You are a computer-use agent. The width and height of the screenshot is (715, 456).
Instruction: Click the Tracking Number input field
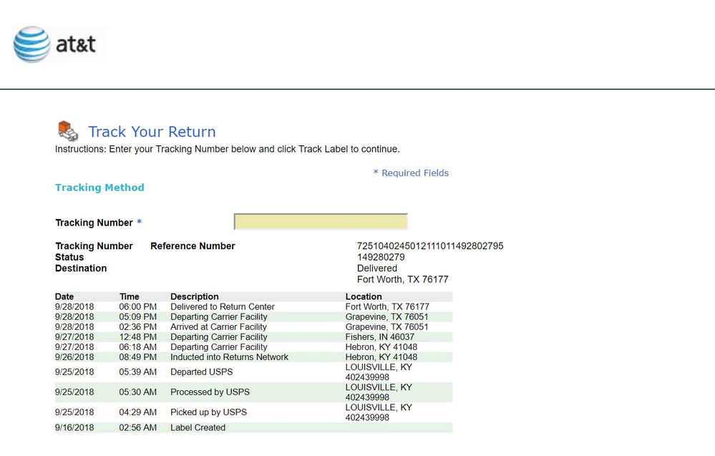coord(321,222)
